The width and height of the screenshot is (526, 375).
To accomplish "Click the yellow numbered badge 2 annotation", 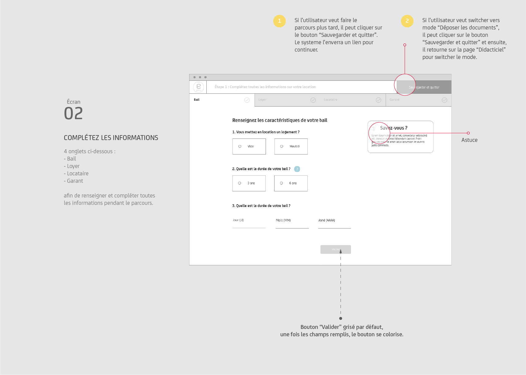I will pyautogui.click(x=407, y=21).
